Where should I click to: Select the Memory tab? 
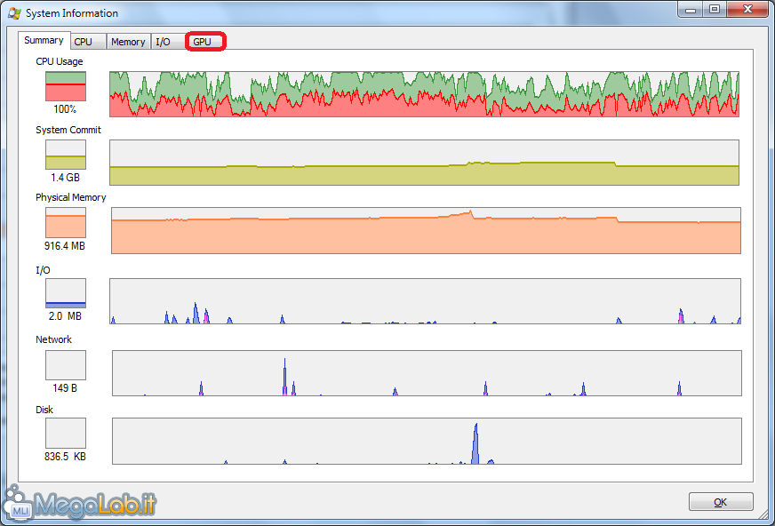coord(128,42)
